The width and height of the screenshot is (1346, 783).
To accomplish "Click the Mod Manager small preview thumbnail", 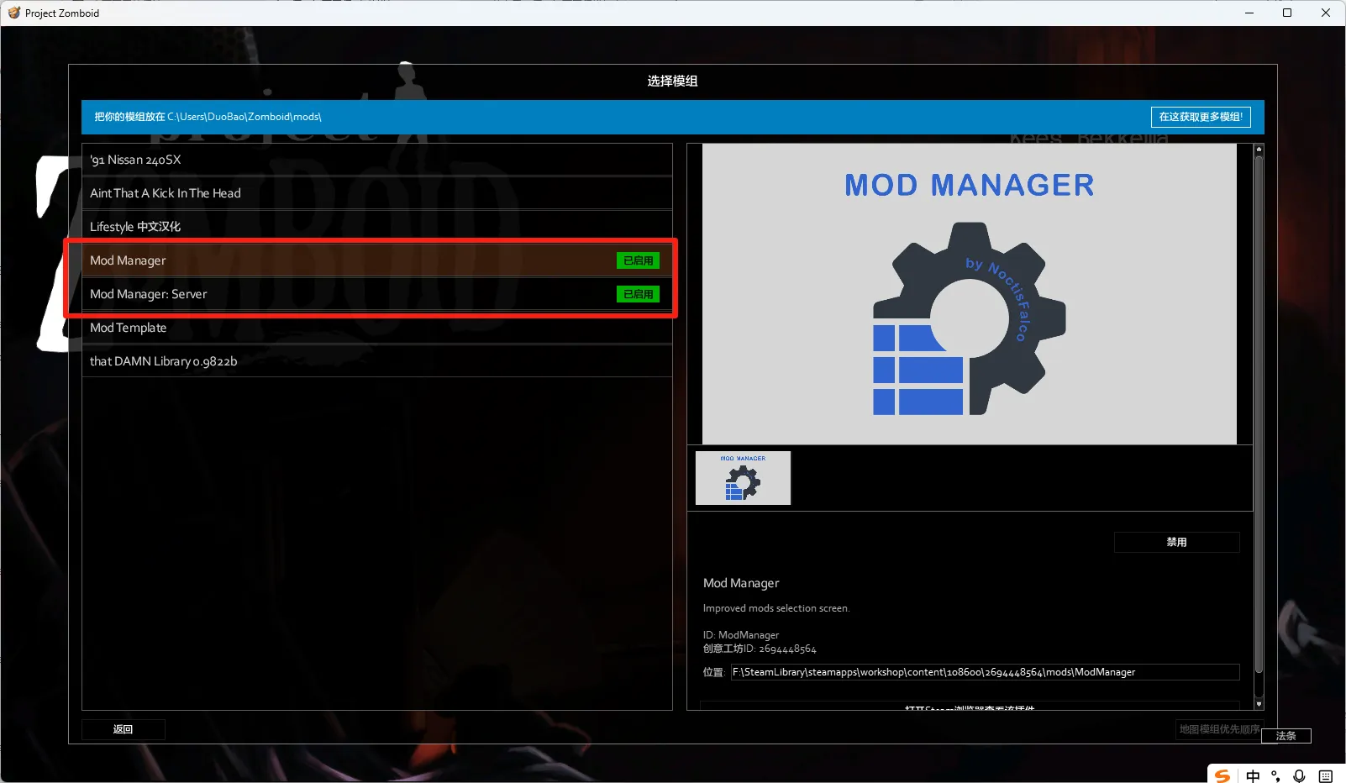I will point(743,478).
